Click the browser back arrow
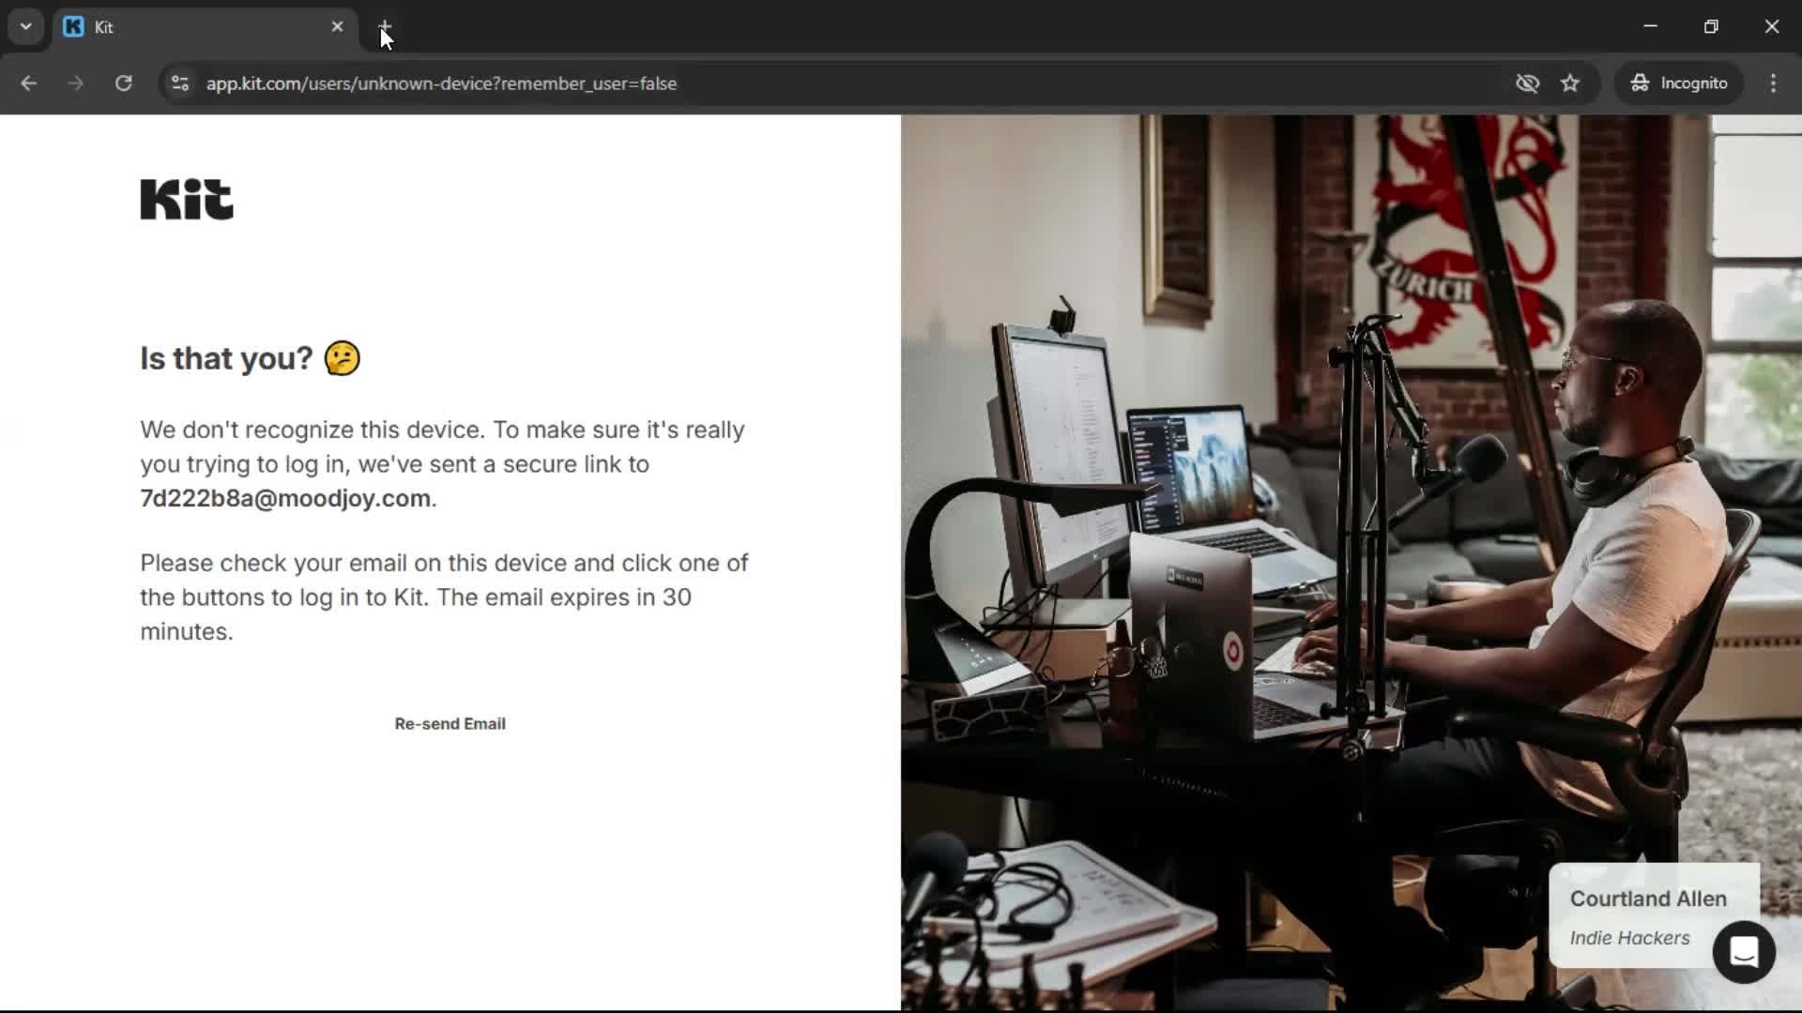 tap(28, 83)
